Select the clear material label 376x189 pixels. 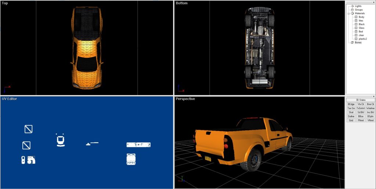(361, 35)
